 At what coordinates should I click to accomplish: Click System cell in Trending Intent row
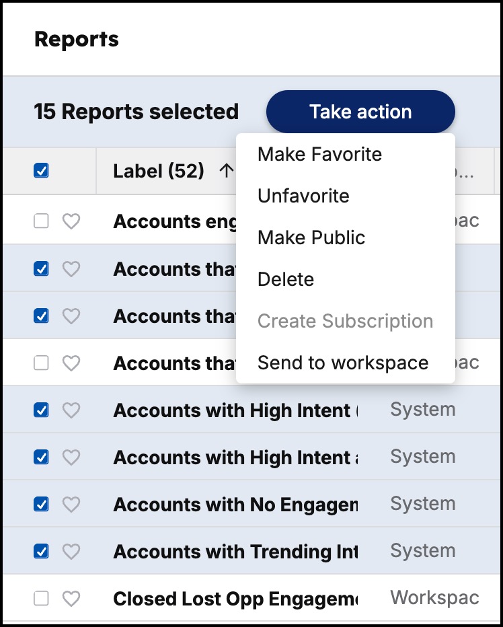(x=422, y=551)
